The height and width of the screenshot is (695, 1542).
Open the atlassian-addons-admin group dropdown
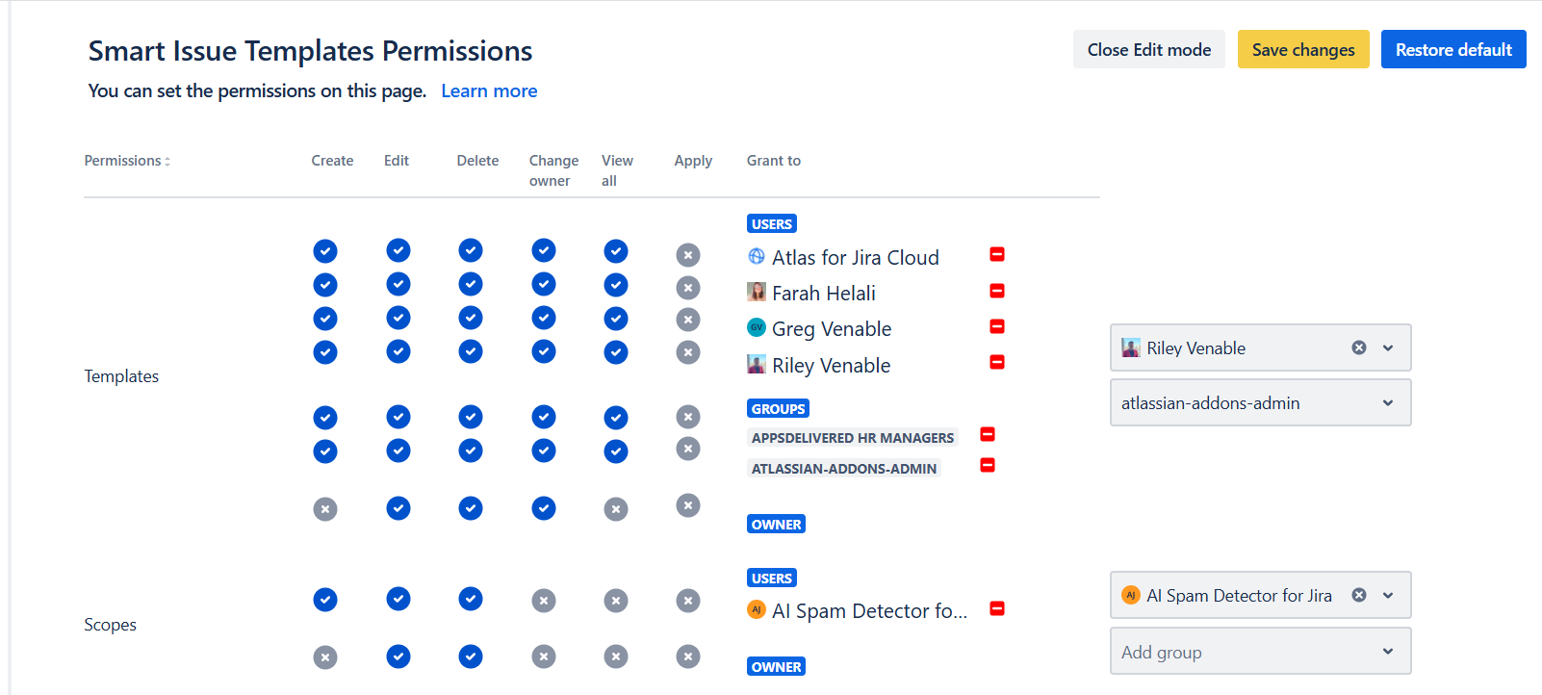[1387, 403]
